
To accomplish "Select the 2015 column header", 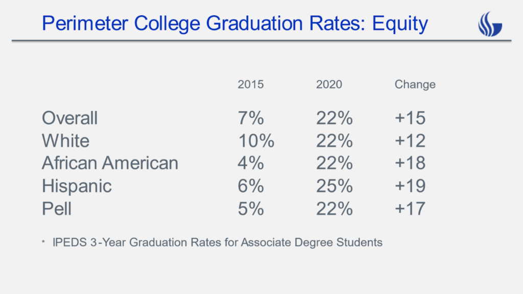I will coord(251,85).
